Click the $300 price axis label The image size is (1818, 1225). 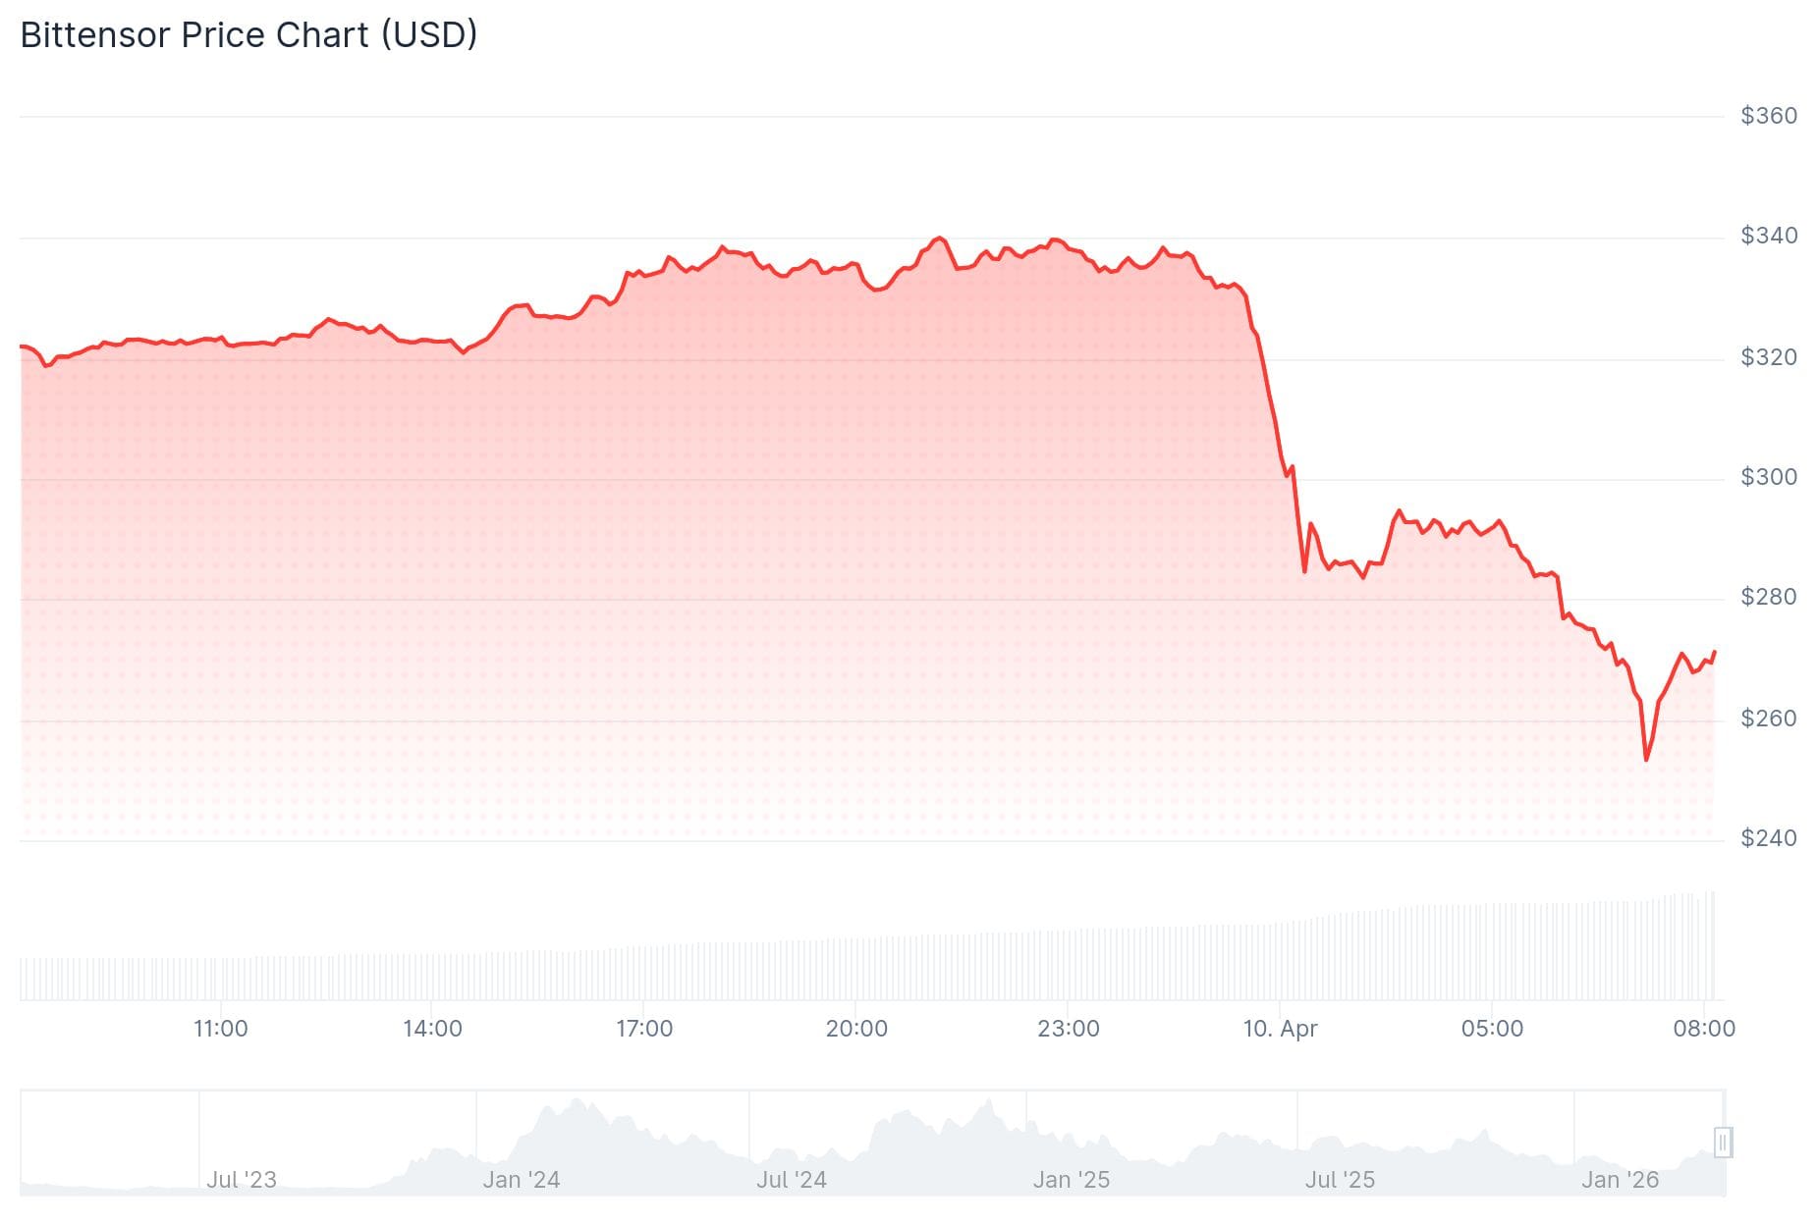[x=1768, y=477]
